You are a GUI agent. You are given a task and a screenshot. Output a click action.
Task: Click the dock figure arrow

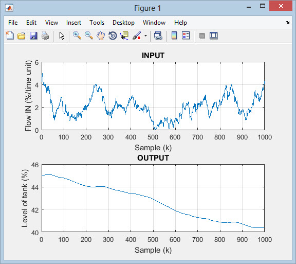(287, 22)
